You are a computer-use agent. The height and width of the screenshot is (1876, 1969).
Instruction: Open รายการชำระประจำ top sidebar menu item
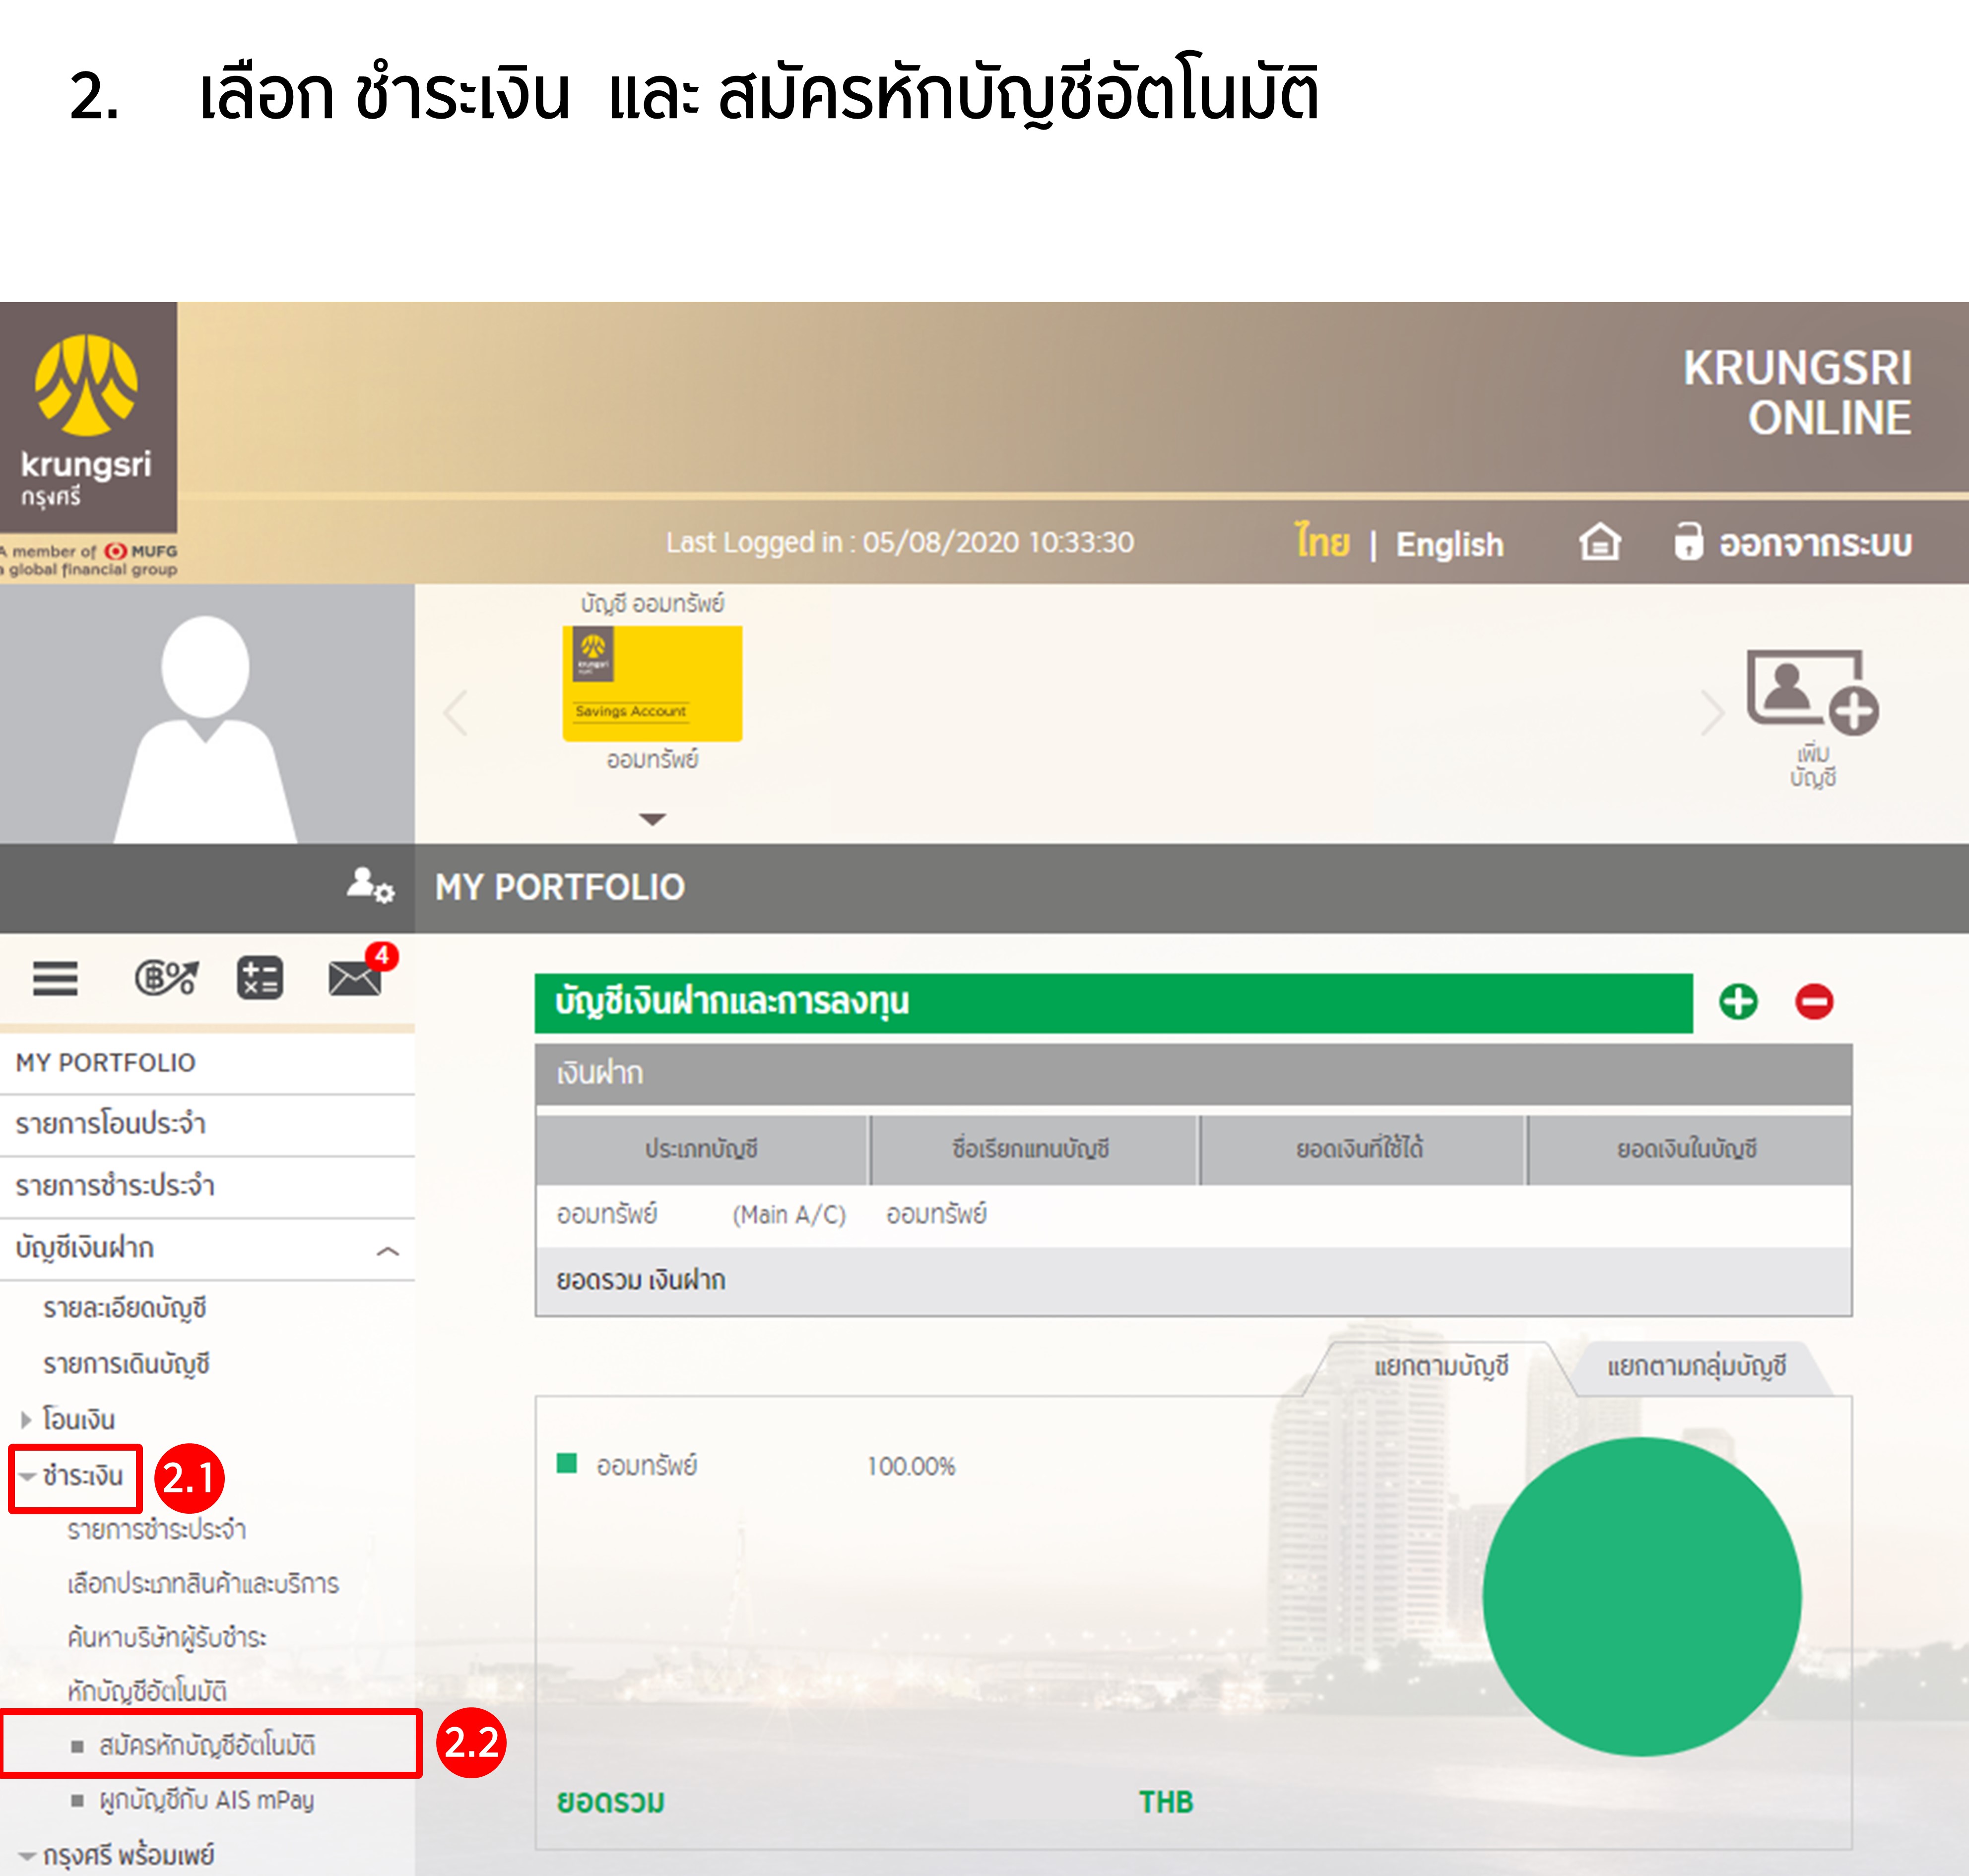pos(207,1187)
